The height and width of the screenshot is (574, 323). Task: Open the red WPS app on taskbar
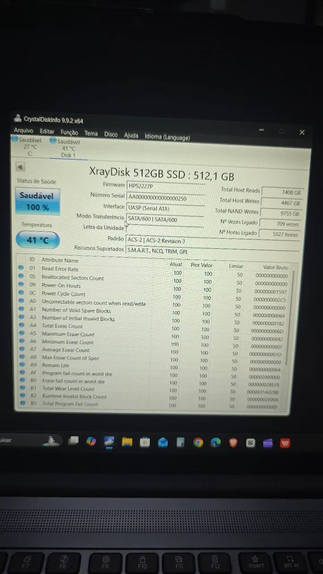coord(285,444)
